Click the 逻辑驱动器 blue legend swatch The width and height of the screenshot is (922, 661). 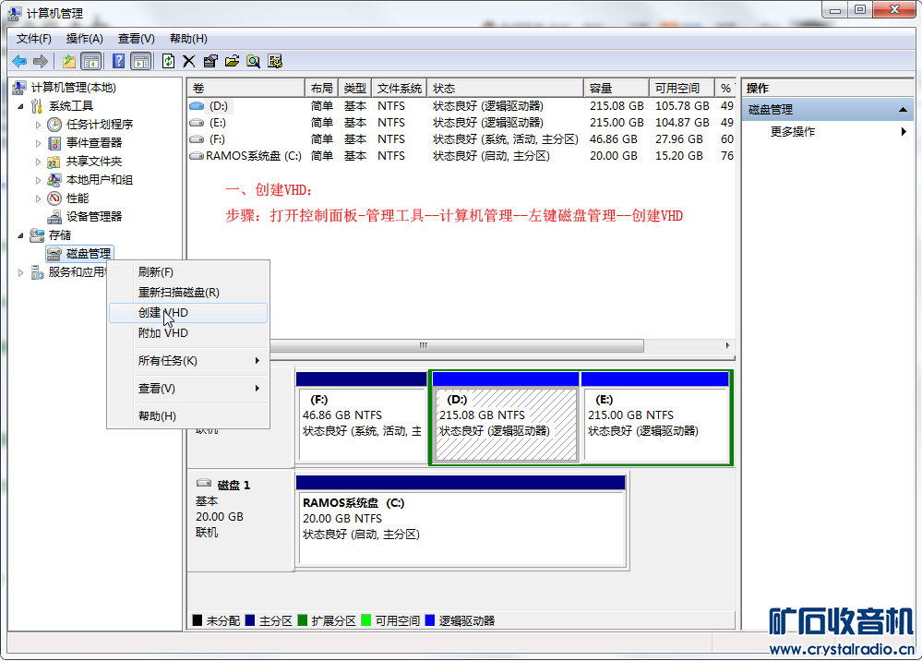(430, 620)
